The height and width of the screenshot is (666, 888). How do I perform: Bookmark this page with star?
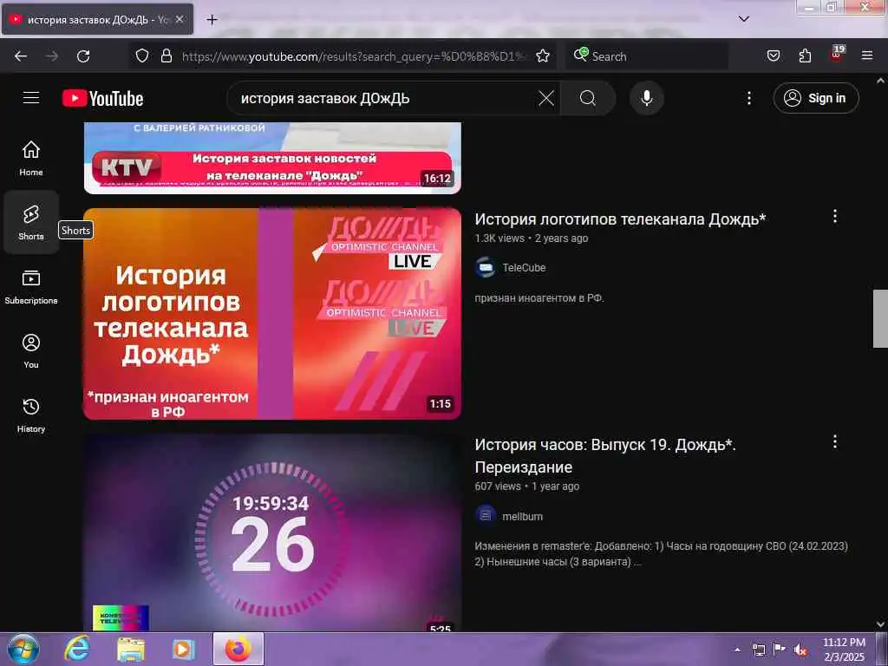(x=543, y=55)
